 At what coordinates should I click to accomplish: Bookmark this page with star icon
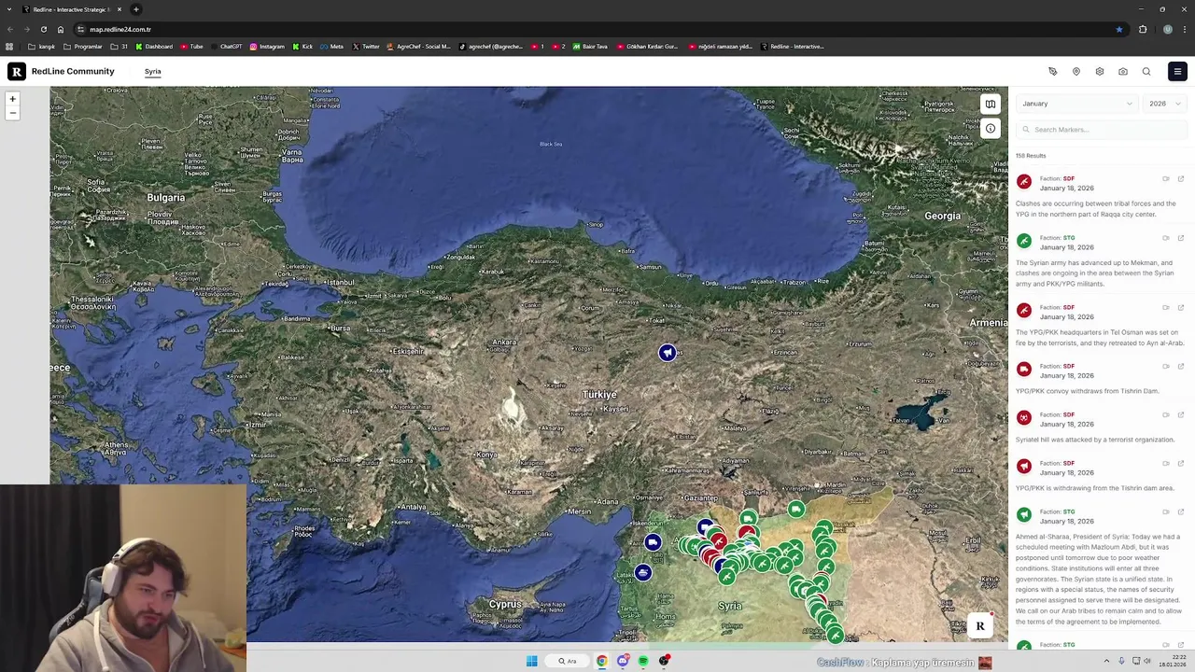[x=1119, y=29]
